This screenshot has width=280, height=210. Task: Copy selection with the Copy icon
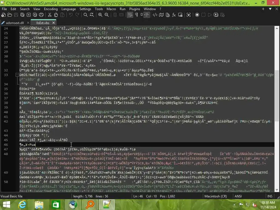pos(56,15)
